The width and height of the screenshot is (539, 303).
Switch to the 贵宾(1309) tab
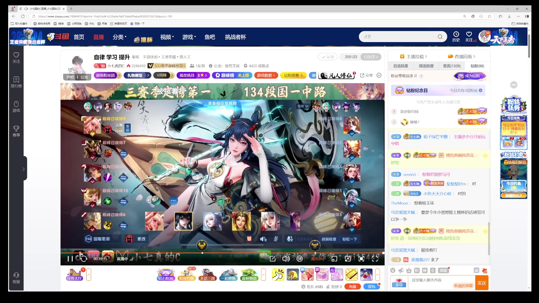tap(452, 66)
